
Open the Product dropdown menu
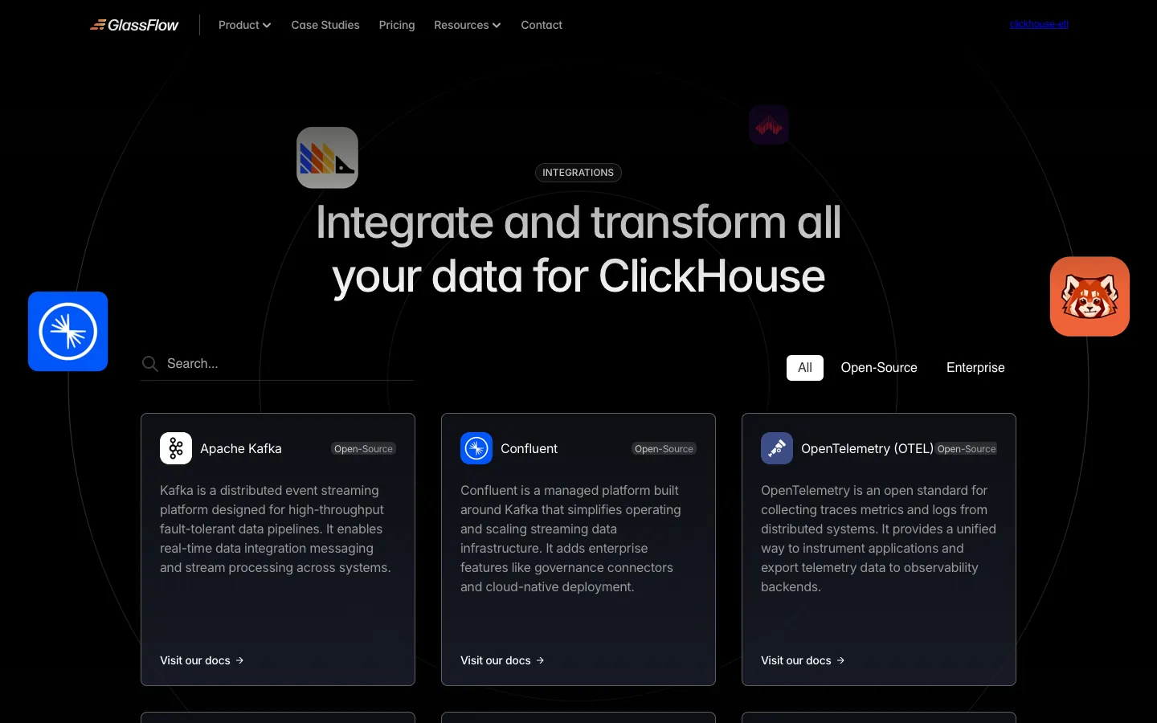244,25
